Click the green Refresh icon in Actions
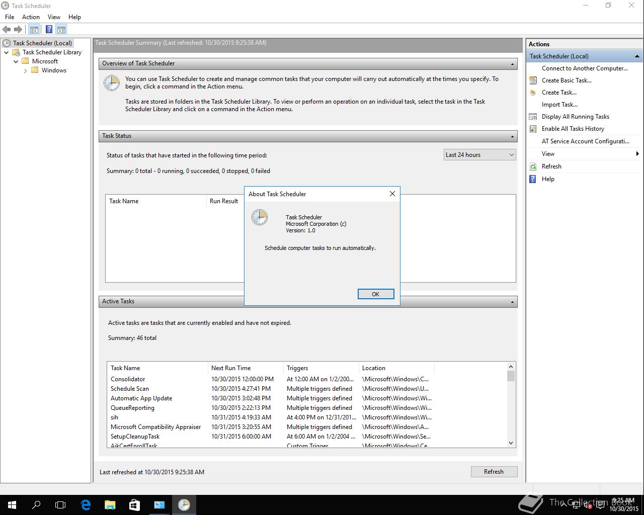 pyautogui.click(x=533, y=166)
